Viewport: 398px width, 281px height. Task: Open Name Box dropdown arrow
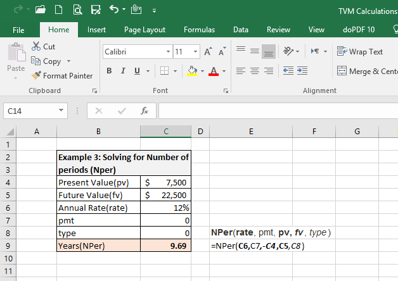pyautogui.click(x=61, y=111)
